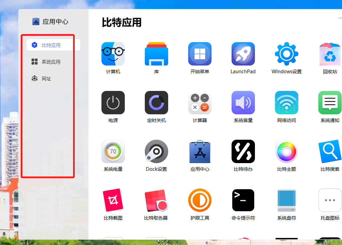Open the 比特搜索 magnifier icon
Image resolution: width=342 pixels, height=245 pixels.
pyautogui.click(x=330, y=151)
